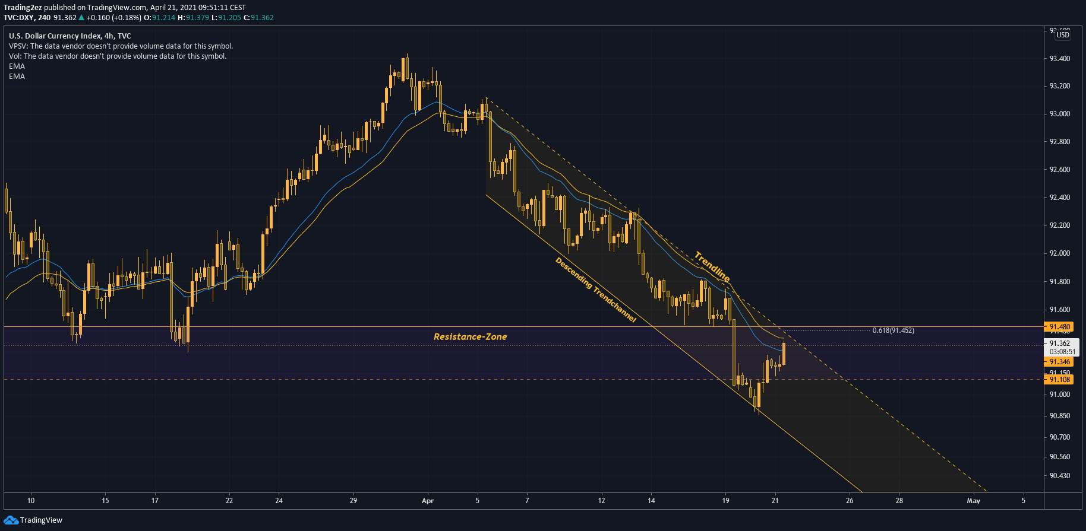This screenshot has width=1086, height=531.
Task: Click the 93.400 price axis label
Action: coord(1060,59)
